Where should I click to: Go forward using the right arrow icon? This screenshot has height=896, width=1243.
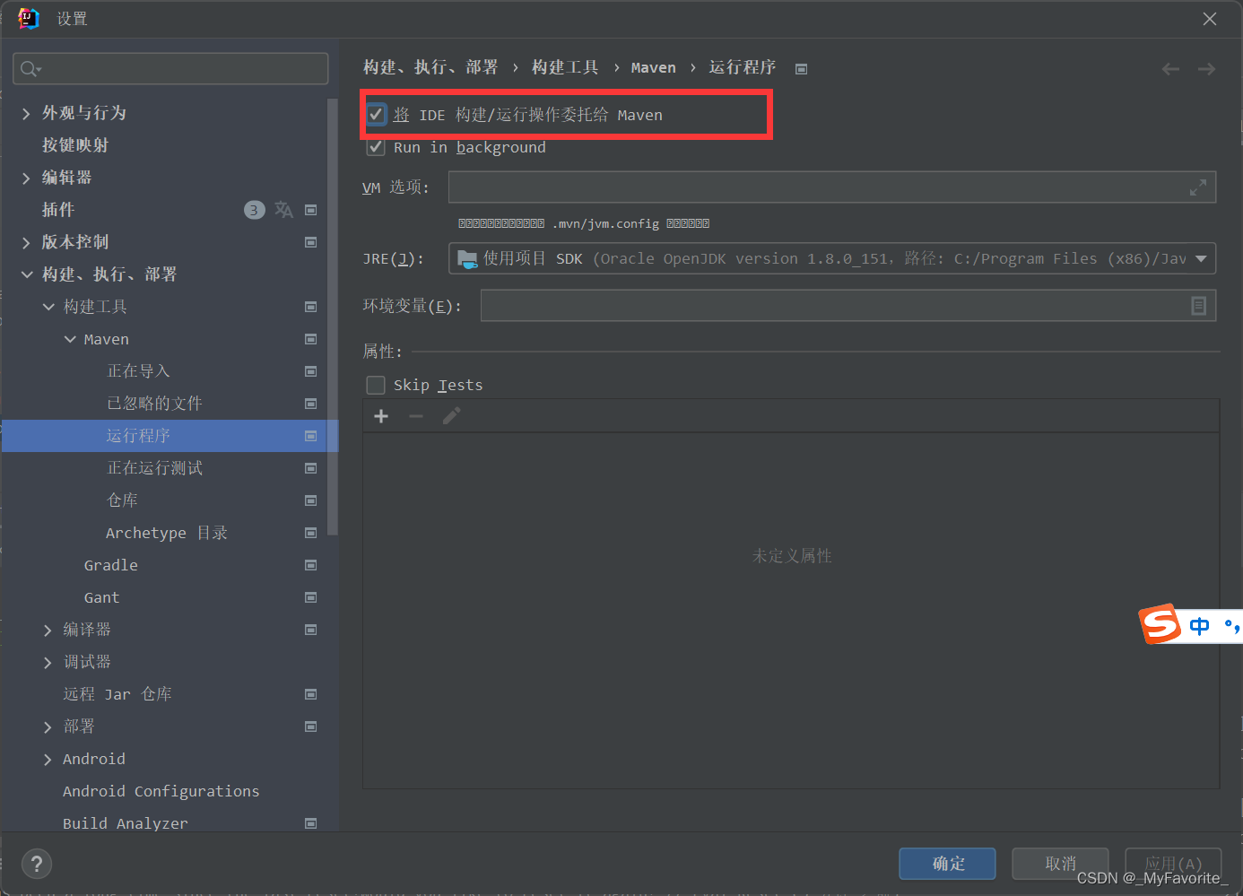click(x=1206, y=69)
